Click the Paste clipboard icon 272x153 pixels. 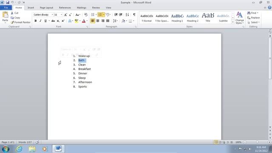click(x=5, y=15)
